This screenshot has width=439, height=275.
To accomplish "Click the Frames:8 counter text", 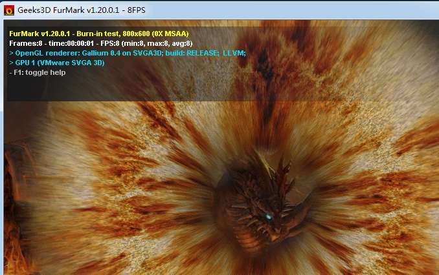I will pyautogui.click(x=26, y=43).
